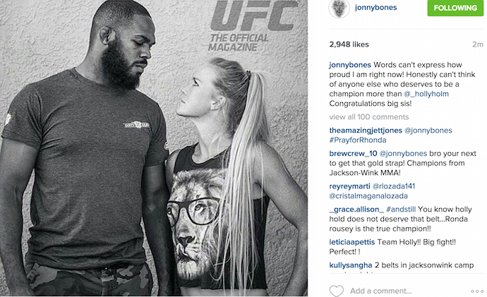Open reyreymarti commenter profile
The image size is (487, 297).
click(349, 186)
